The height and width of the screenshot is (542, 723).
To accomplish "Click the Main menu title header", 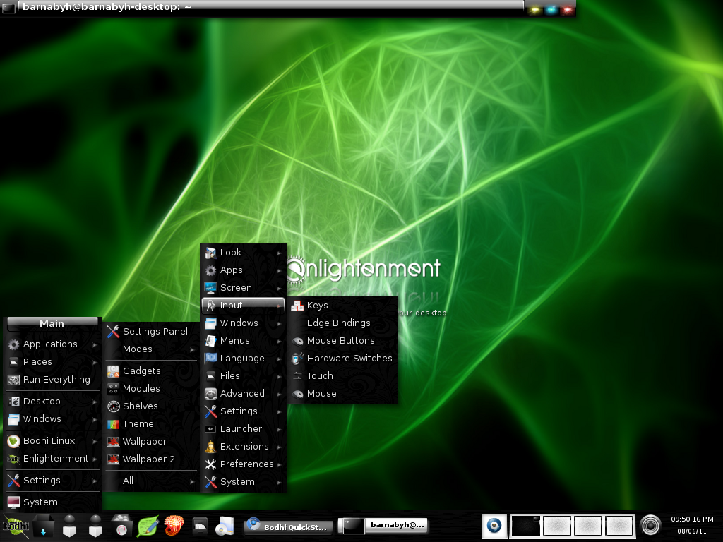I will pos(52,323).
